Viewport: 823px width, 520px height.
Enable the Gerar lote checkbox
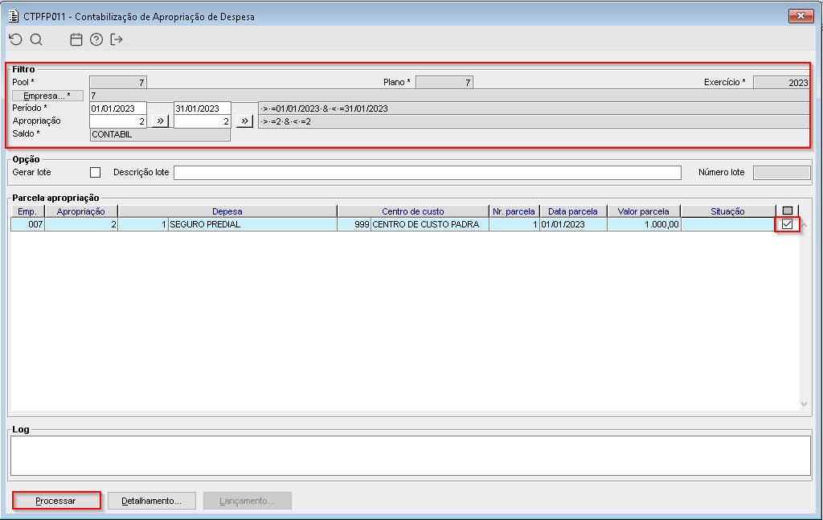point(95,172)
